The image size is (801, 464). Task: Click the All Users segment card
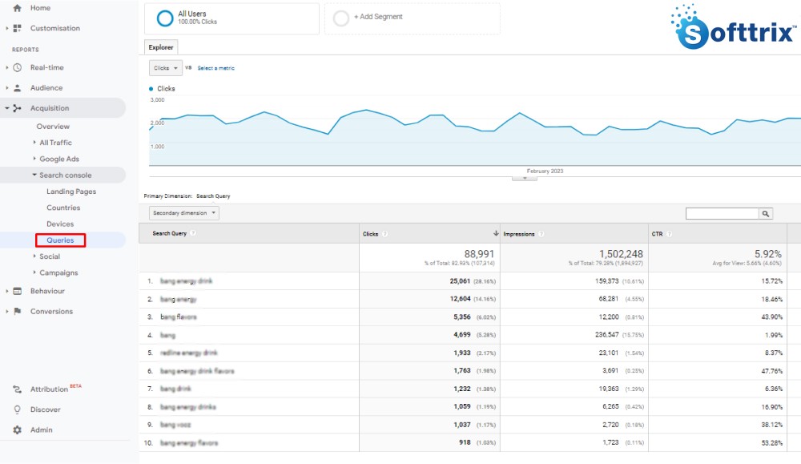232,18
